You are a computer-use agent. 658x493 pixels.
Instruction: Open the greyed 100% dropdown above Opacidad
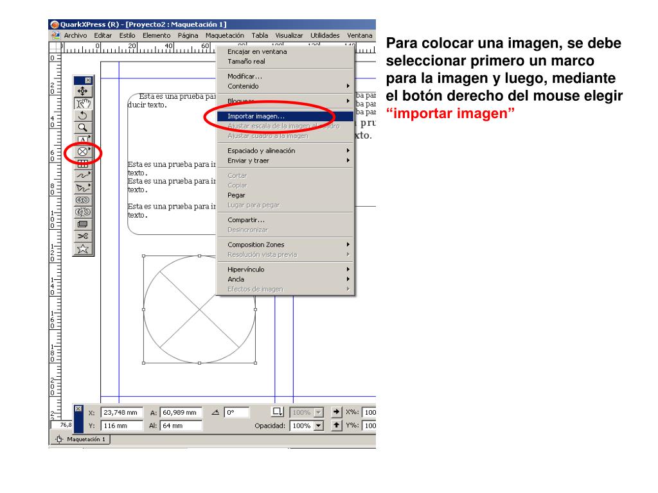pyautogui.click(x=319, y=413)
